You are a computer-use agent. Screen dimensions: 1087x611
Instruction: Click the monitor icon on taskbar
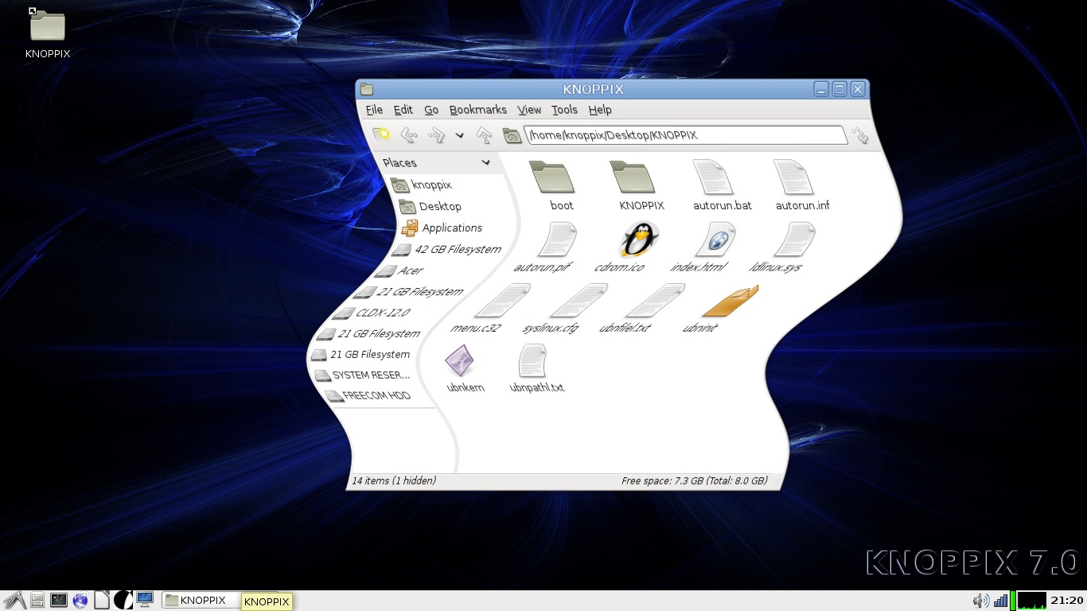coord(145,600)
